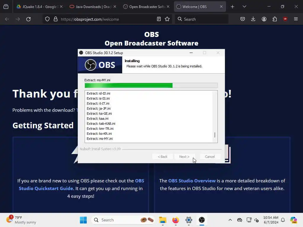Click the Back button in OBS Setup
The height and width of the screenshot is (227, 303).
(x=162, y=157)
